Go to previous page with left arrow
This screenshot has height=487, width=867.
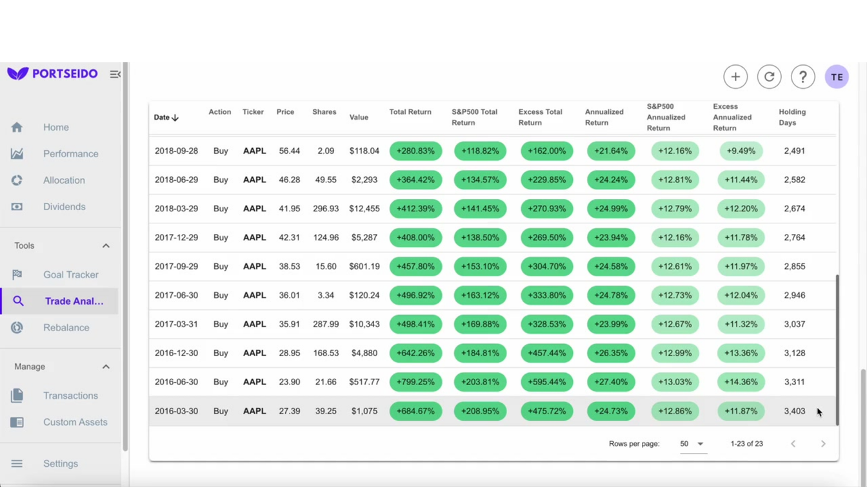[793, 443]
